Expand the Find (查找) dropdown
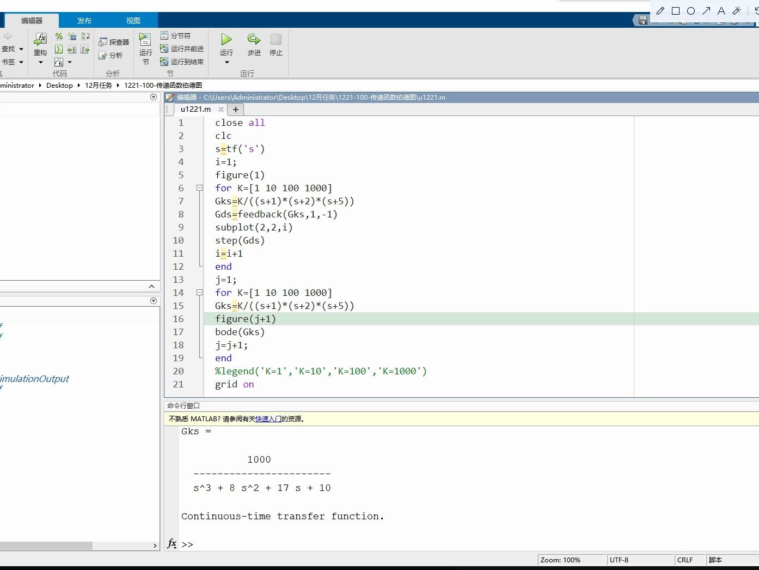Image resolution: width=759 pixels, height=570 pixels. (x=21, y=49)
